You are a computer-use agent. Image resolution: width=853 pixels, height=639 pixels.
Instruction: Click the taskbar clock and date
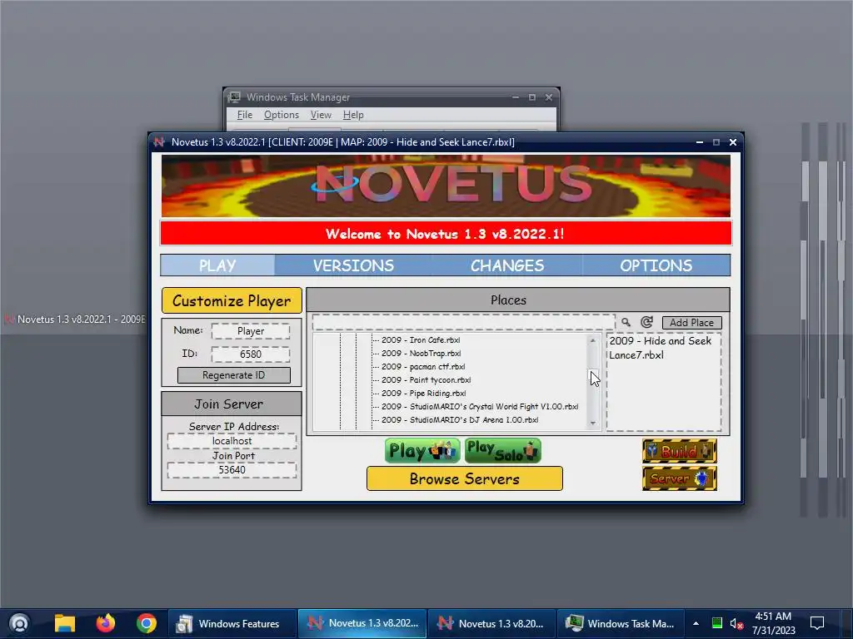coord(773,623)
